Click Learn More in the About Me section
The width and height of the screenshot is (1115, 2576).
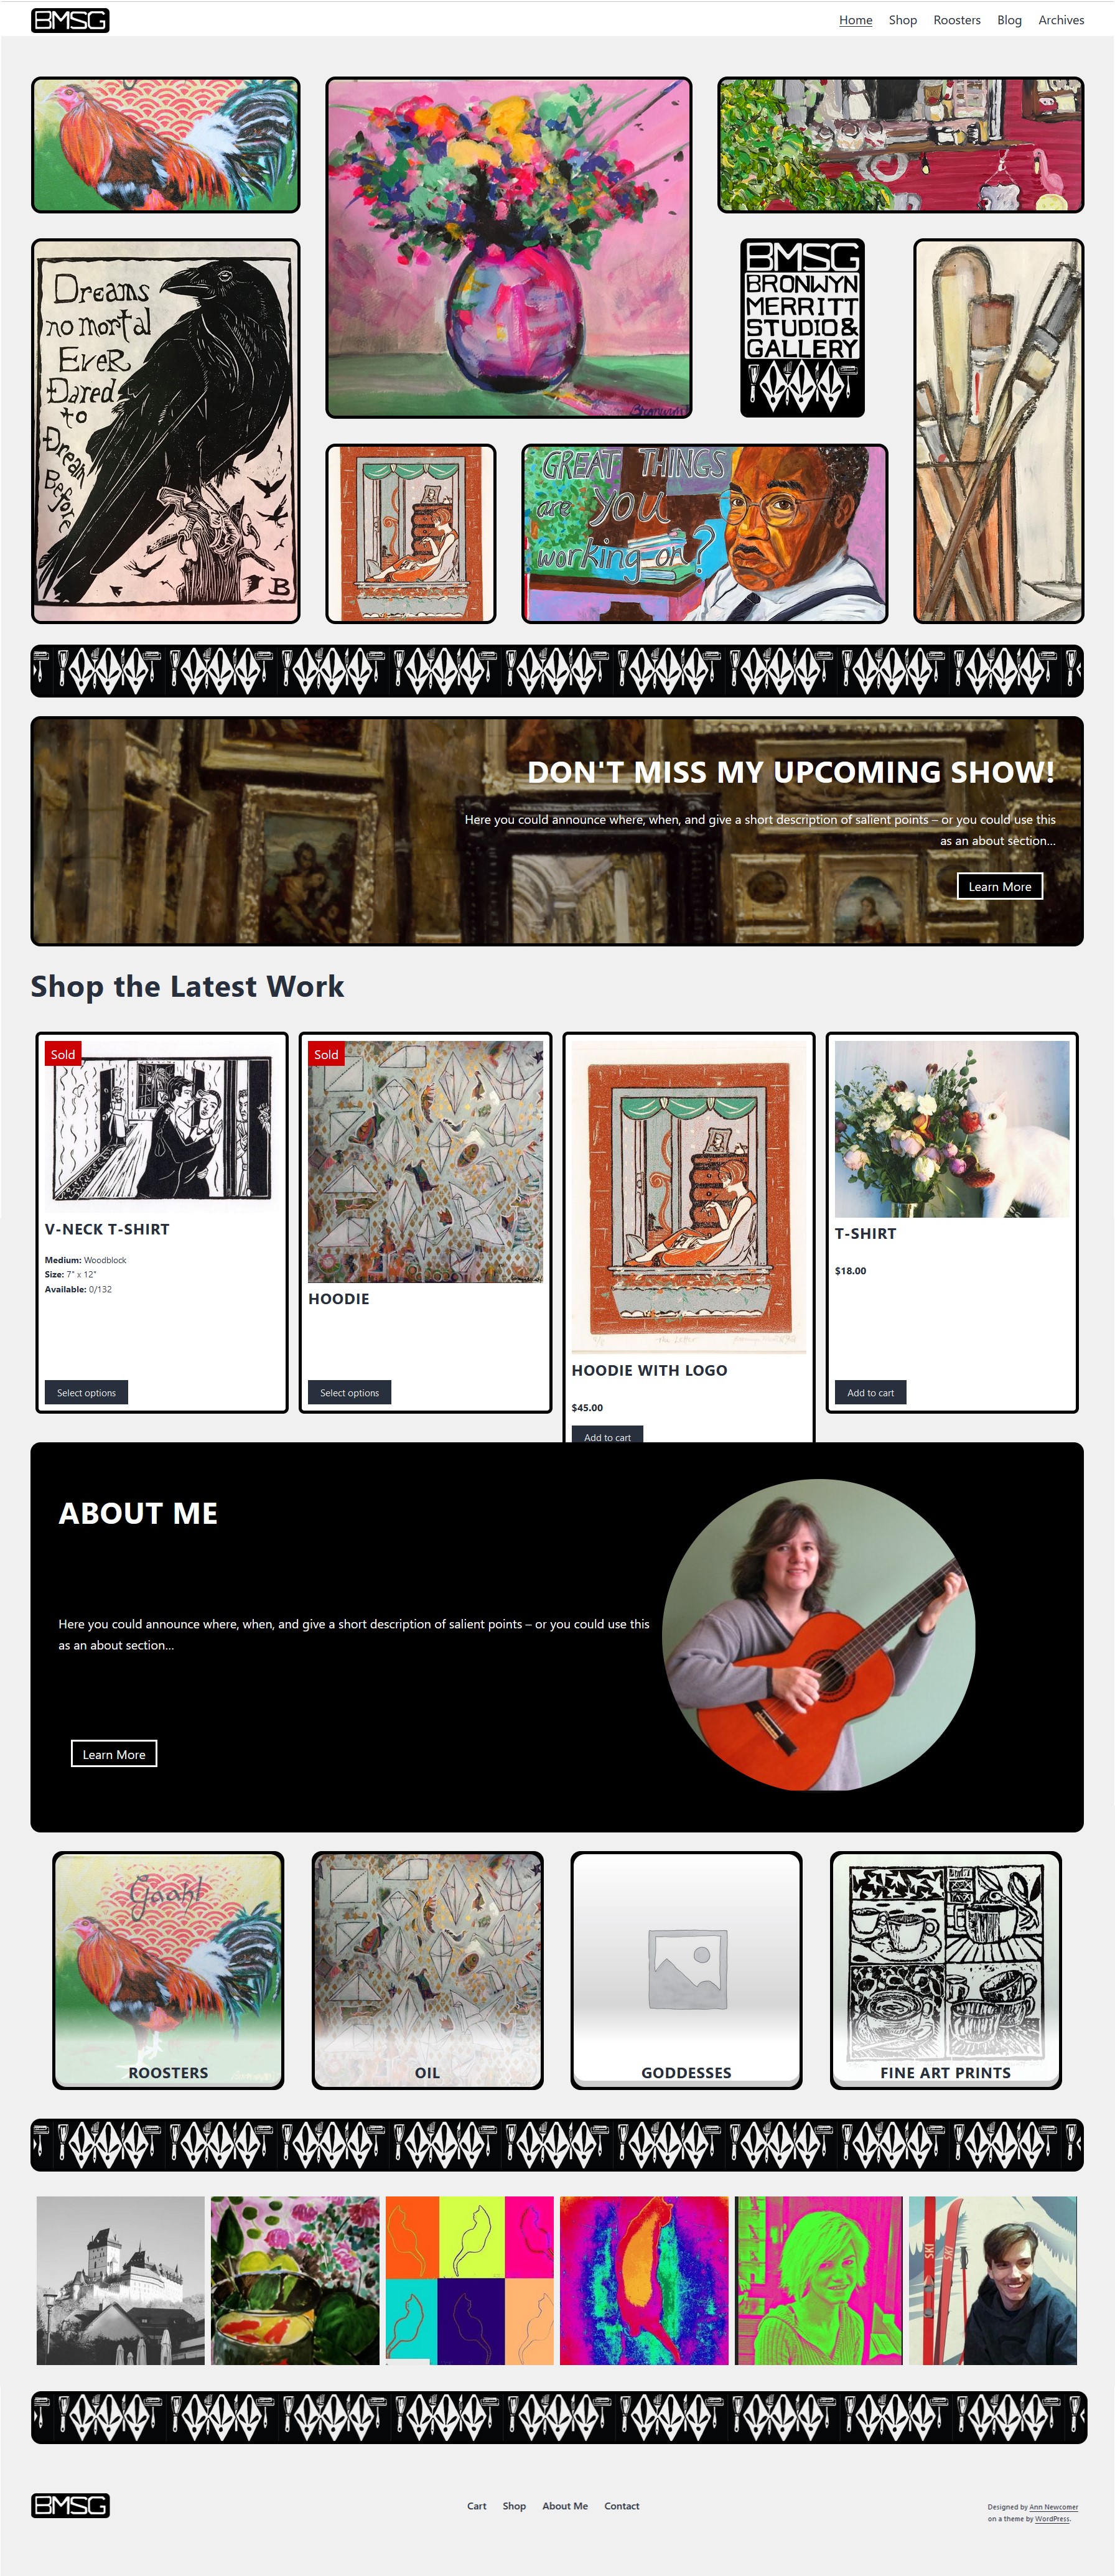[x=114, y=1754]
